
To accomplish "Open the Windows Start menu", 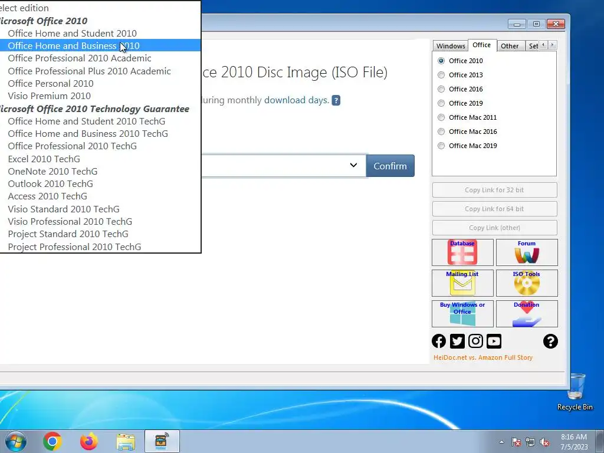I will pyautogui.click(x=16, y=441).
